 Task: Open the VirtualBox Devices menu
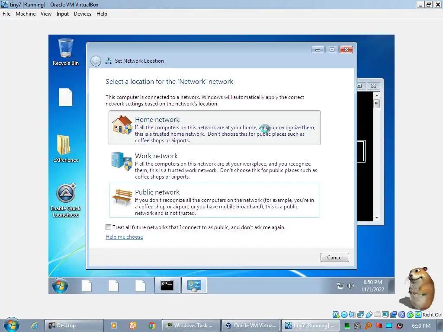pos(83,14)
